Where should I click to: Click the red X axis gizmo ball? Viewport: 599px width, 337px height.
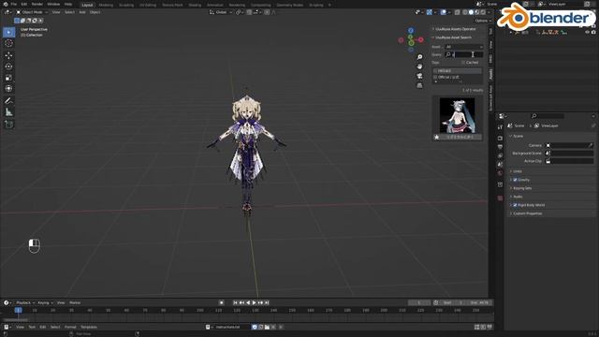point(420,39)
